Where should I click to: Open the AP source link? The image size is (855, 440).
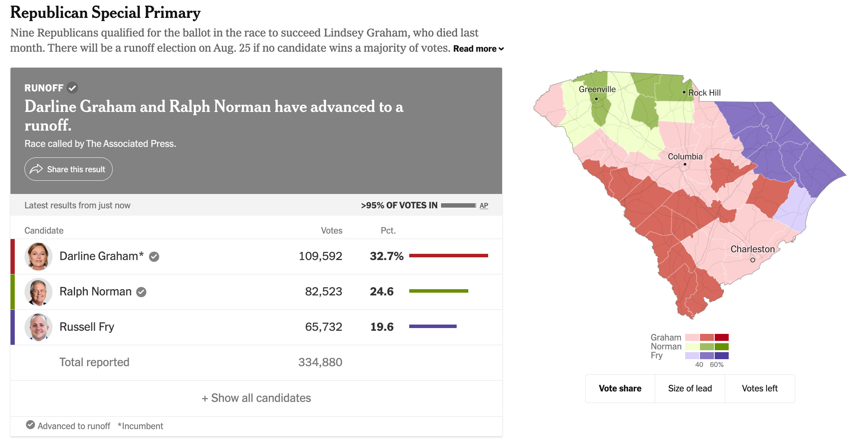(x=484, y=206)
